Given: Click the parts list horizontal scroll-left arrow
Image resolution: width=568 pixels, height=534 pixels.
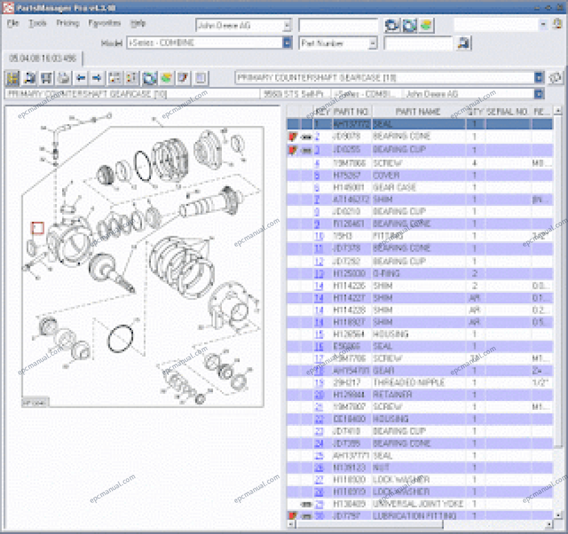Looking at the screenshot, I should [291, 524].
